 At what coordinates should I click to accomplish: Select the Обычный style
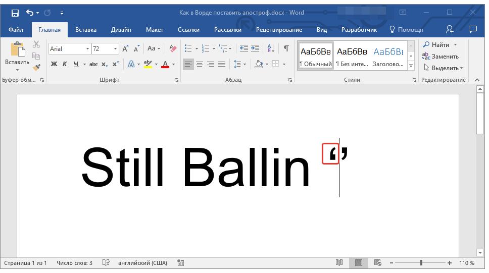coord(316,56)
